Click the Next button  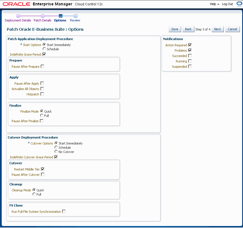(218, 29)
